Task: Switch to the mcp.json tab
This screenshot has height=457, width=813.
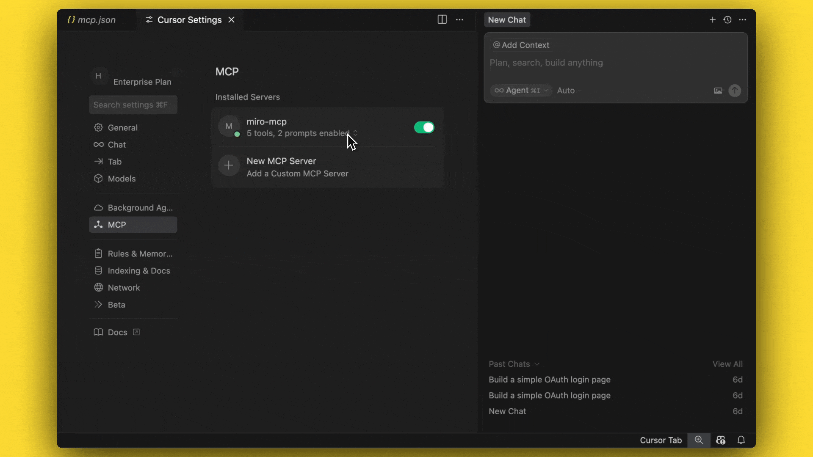Action: (x=92, y=20)
